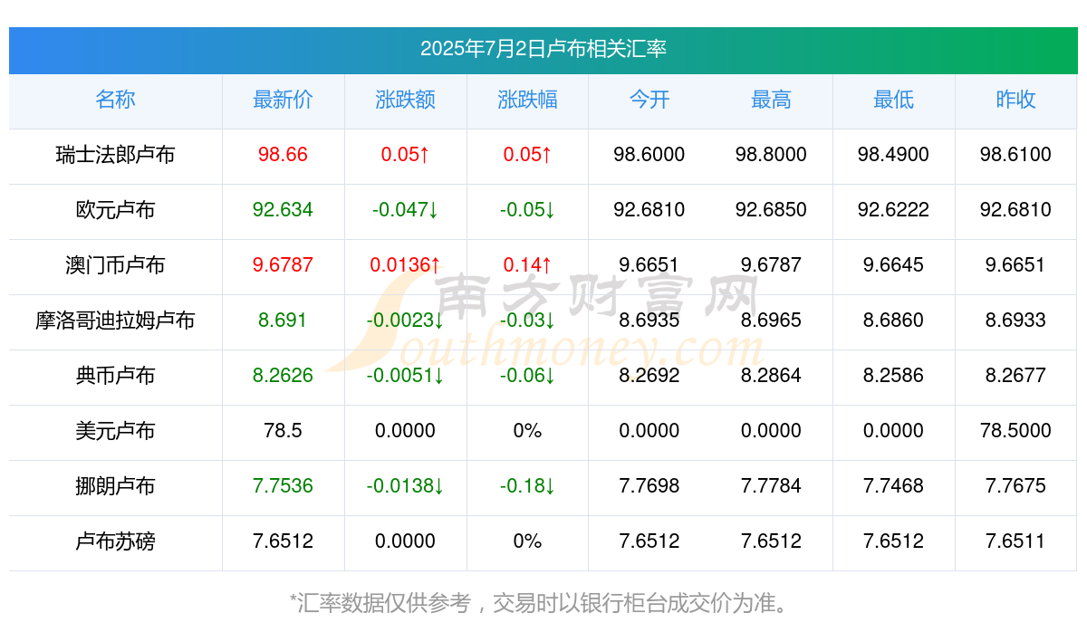Viewport: 1087px width, 632px height.
Task: Click the high value 98.8000
Action: click(x=771, y=155)
